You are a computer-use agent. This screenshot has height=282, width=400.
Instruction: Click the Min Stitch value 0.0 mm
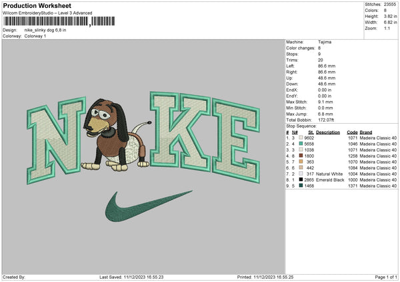[325, 108]
